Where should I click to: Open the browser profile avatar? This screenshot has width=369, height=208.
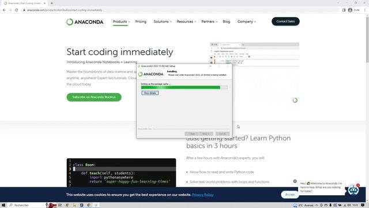pyautogui.click(x=350, y=10)
